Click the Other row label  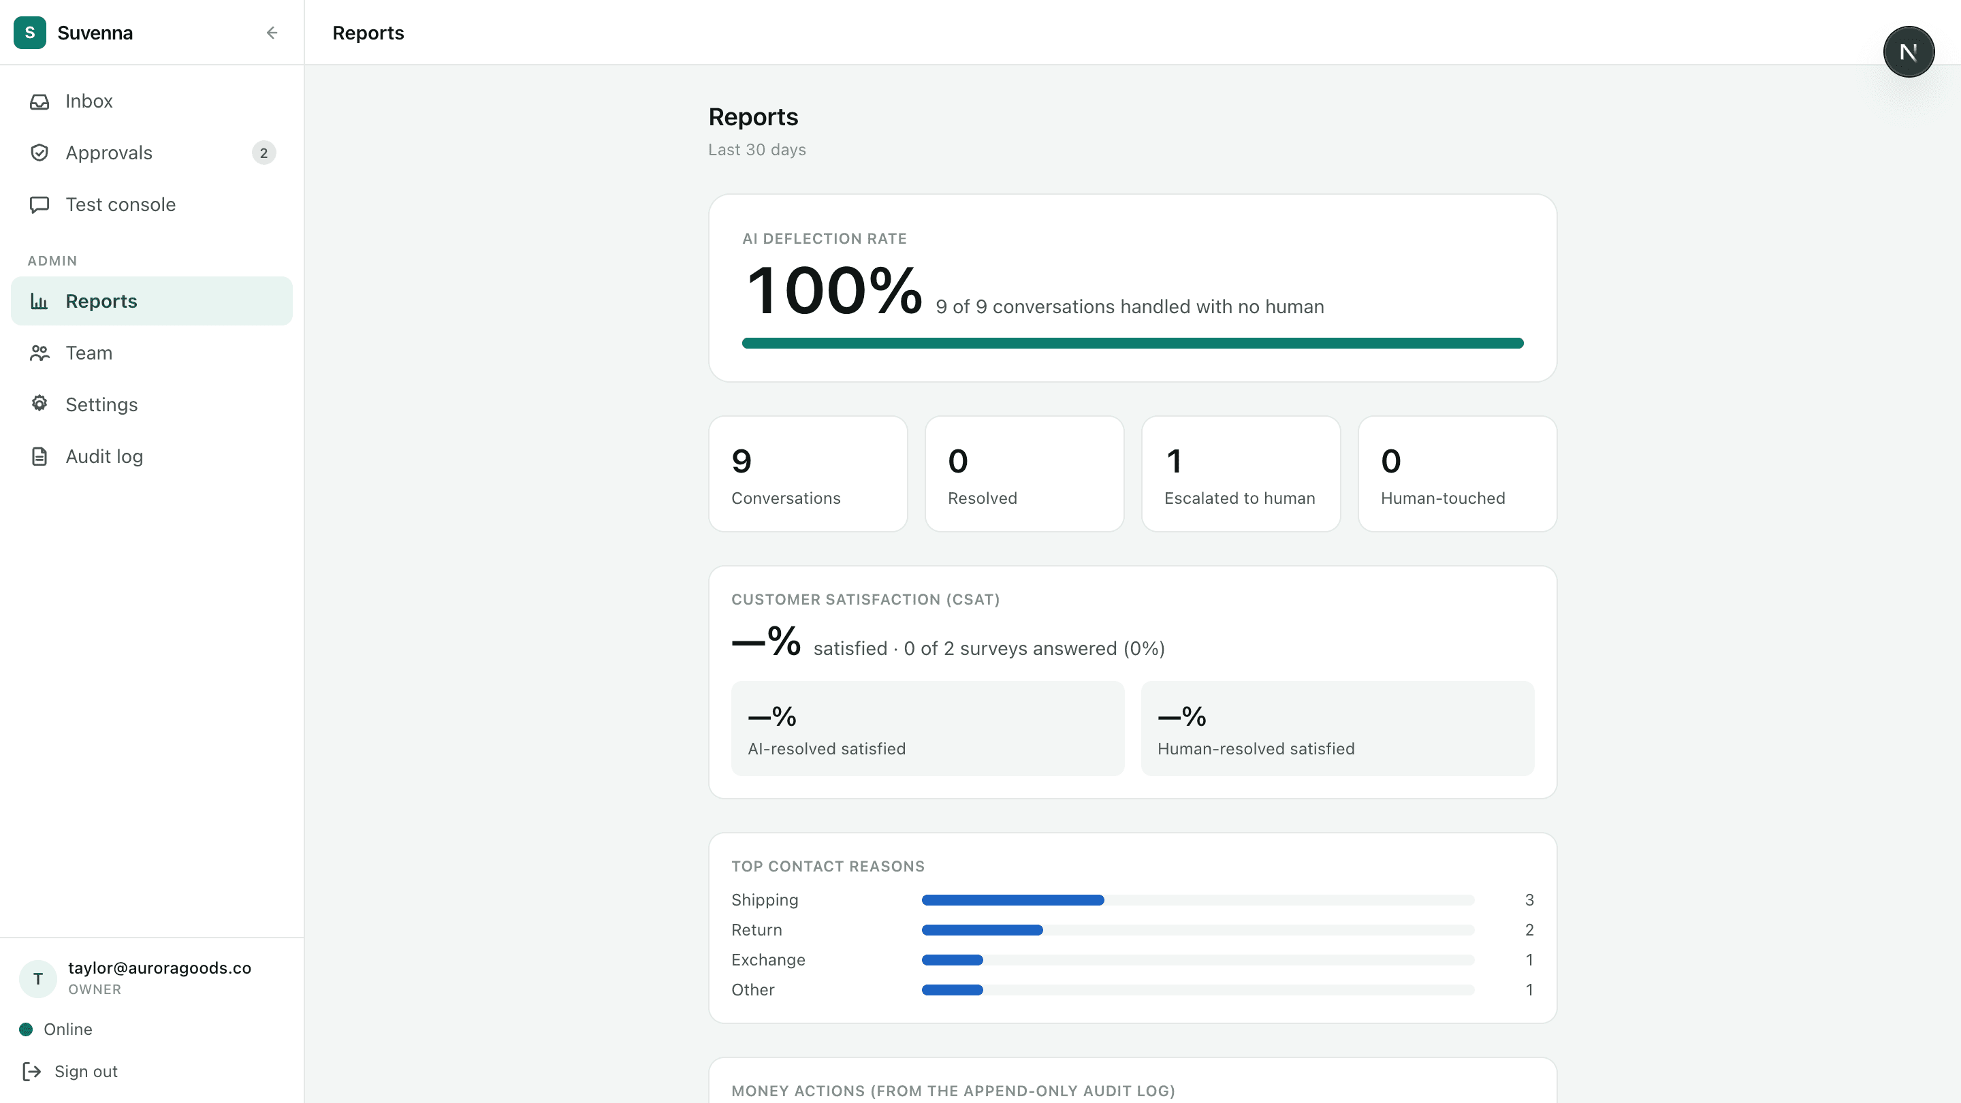tap(753, 991)
